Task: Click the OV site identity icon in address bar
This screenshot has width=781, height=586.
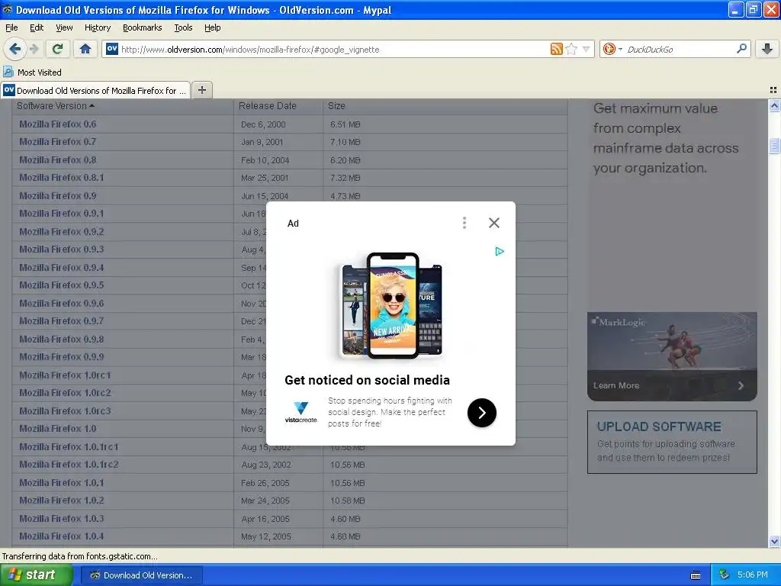Action: coord(112,49)
